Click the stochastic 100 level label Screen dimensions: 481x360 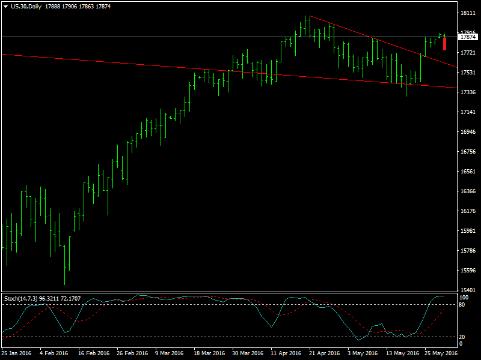click(x=463, y=298)
